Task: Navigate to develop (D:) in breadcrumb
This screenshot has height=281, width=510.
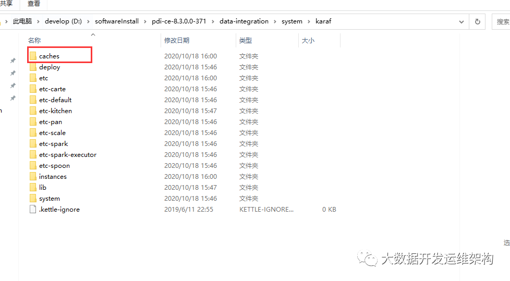Action: tap(64, 21)
